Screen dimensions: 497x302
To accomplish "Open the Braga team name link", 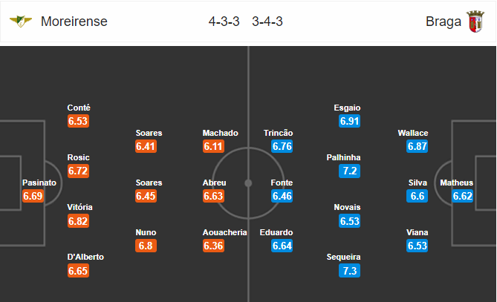I will (443, 22).
